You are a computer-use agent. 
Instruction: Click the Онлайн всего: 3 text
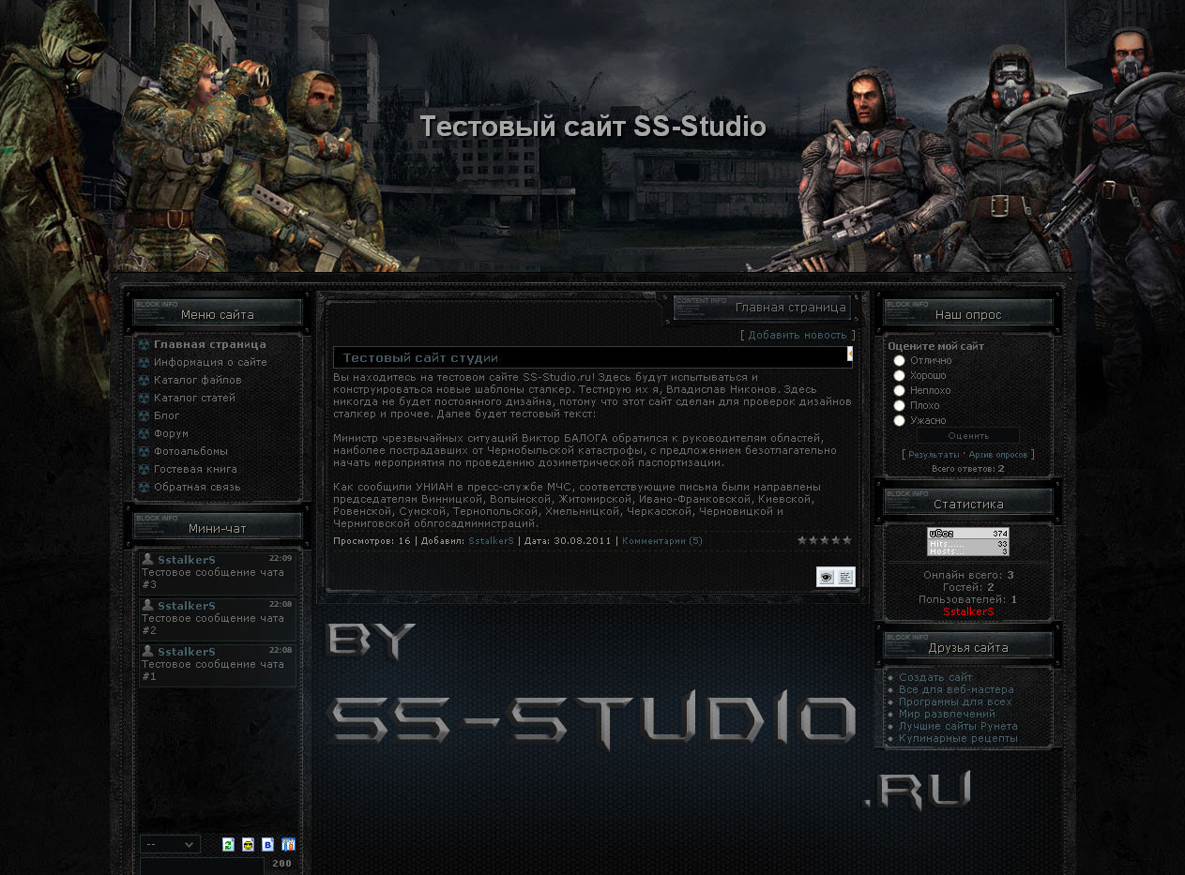[968, 575]
